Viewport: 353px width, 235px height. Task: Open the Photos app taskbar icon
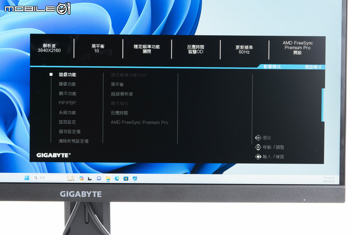(135, 179)
